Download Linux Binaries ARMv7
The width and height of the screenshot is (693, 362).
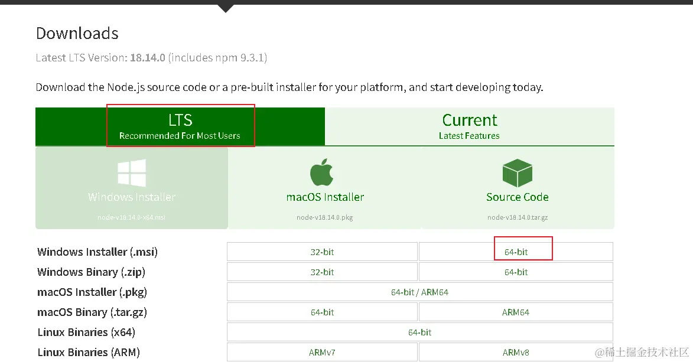[322, 353]
